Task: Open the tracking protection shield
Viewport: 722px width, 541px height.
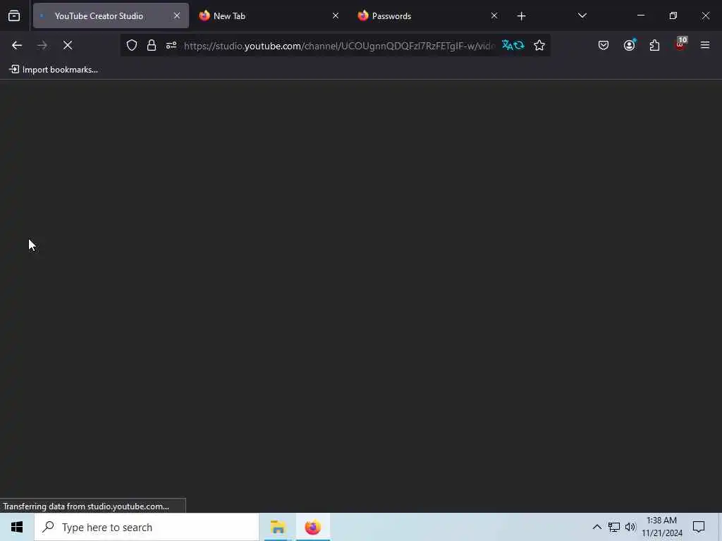Action: tap(132, 46)
